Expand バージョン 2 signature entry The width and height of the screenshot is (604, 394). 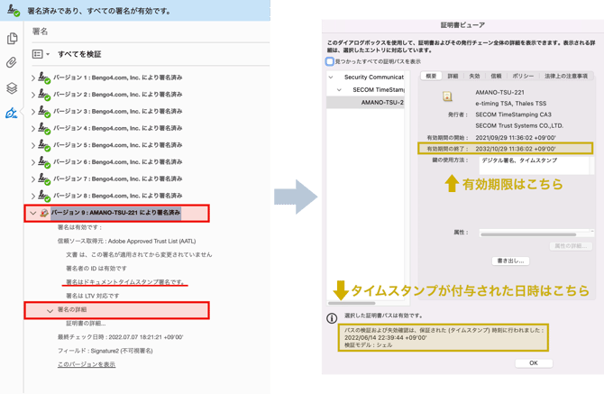33,95
